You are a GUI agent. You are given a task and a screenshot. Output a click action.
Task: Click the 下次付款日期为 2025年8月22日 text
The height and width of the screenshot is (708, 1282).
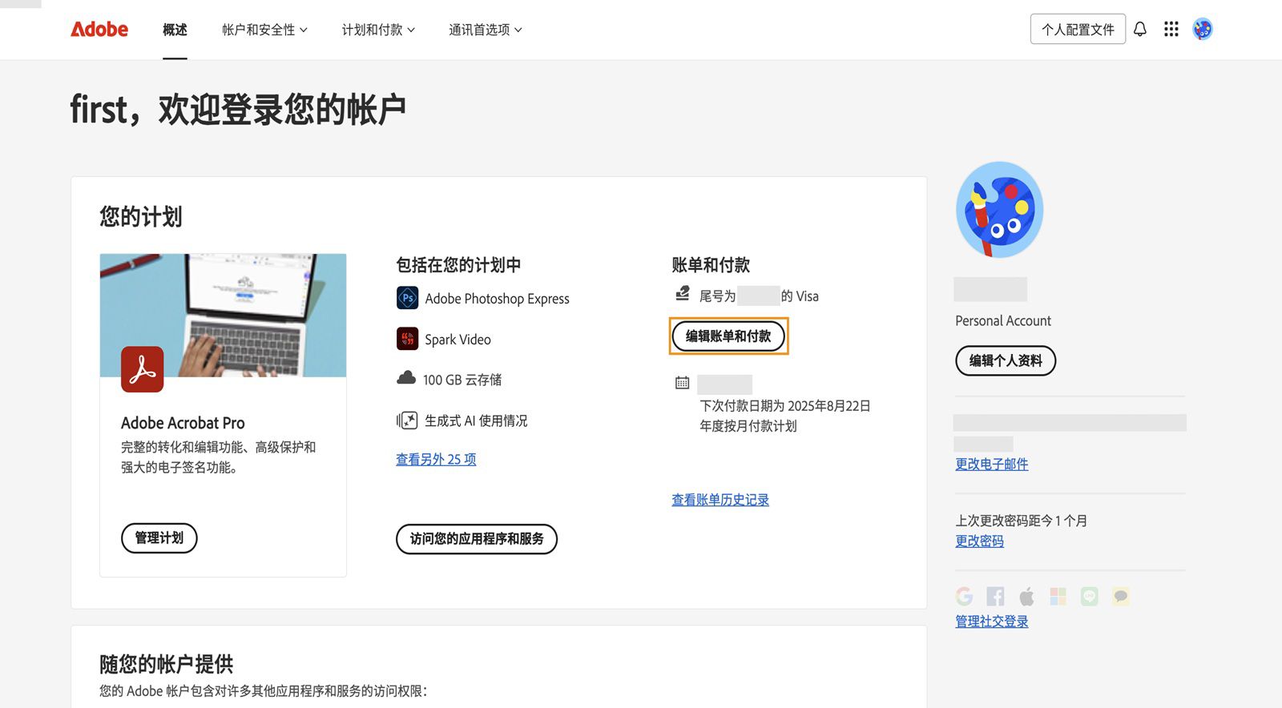point(785,406)
